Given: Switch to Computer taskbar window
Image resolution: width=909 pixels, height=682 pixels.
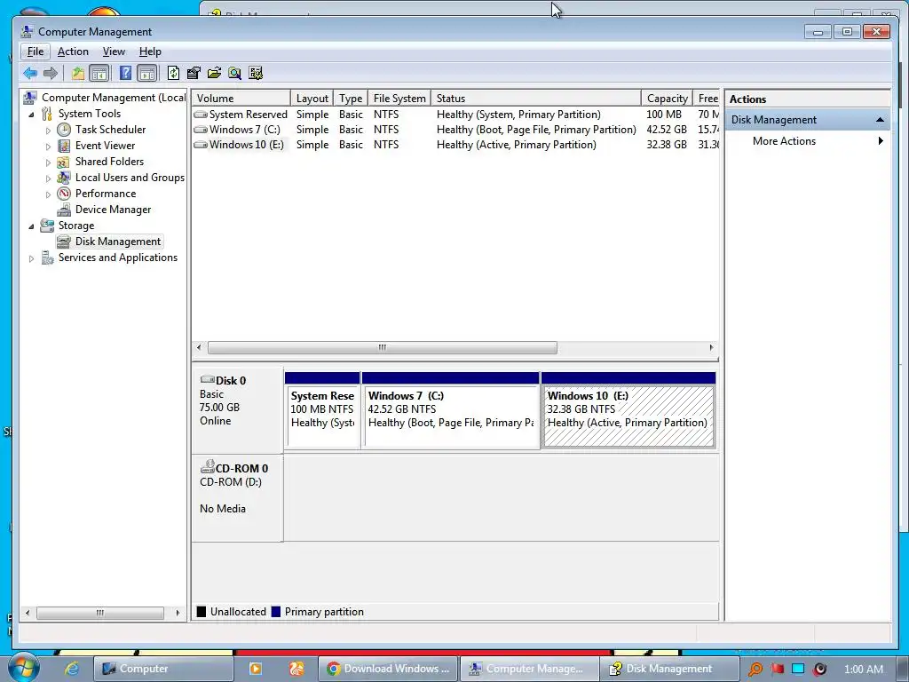Looking at the screenshot, I should [x=163, y=669].
